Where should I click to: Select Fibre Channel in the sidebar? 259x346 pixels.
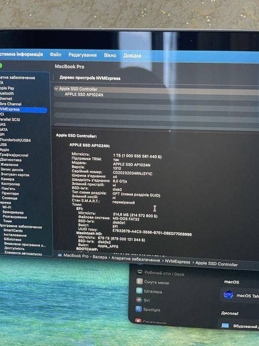point(10,104)
